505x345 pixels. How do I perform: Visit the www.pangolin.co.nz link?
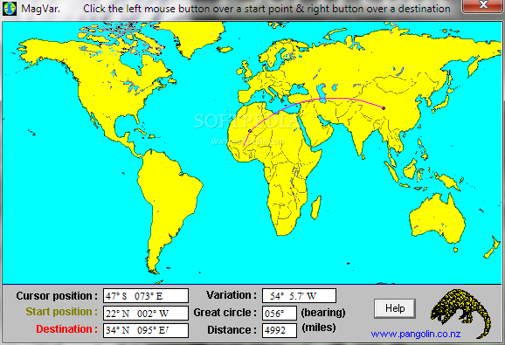pos(416,334)
